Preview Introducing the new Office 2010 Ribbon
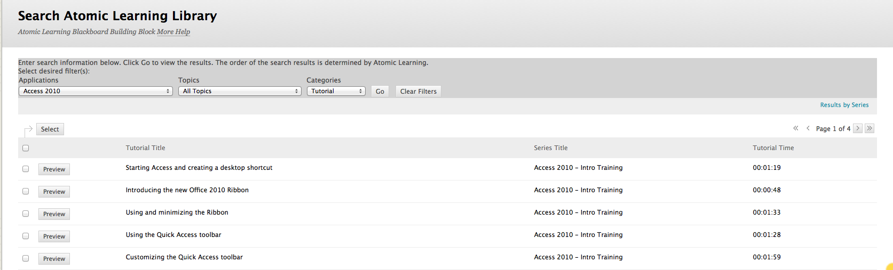The height and width of the screenshot is (270, 893). pos(54,192)
